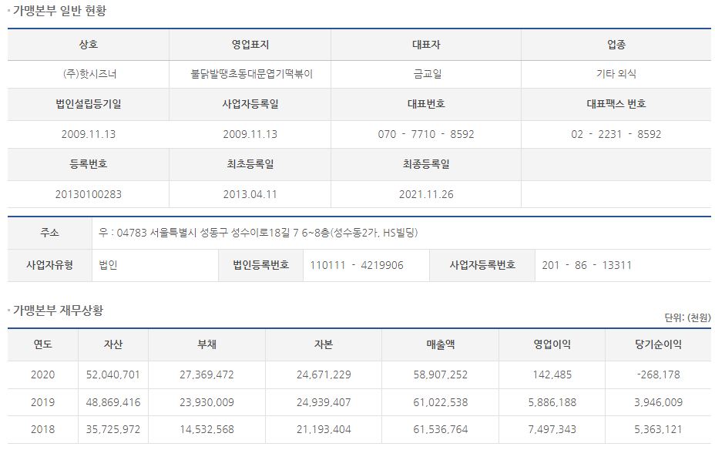Click the 대표번호 header cell
The width and height of the screenshot is (715, 450).
click(x=426, y=104)
